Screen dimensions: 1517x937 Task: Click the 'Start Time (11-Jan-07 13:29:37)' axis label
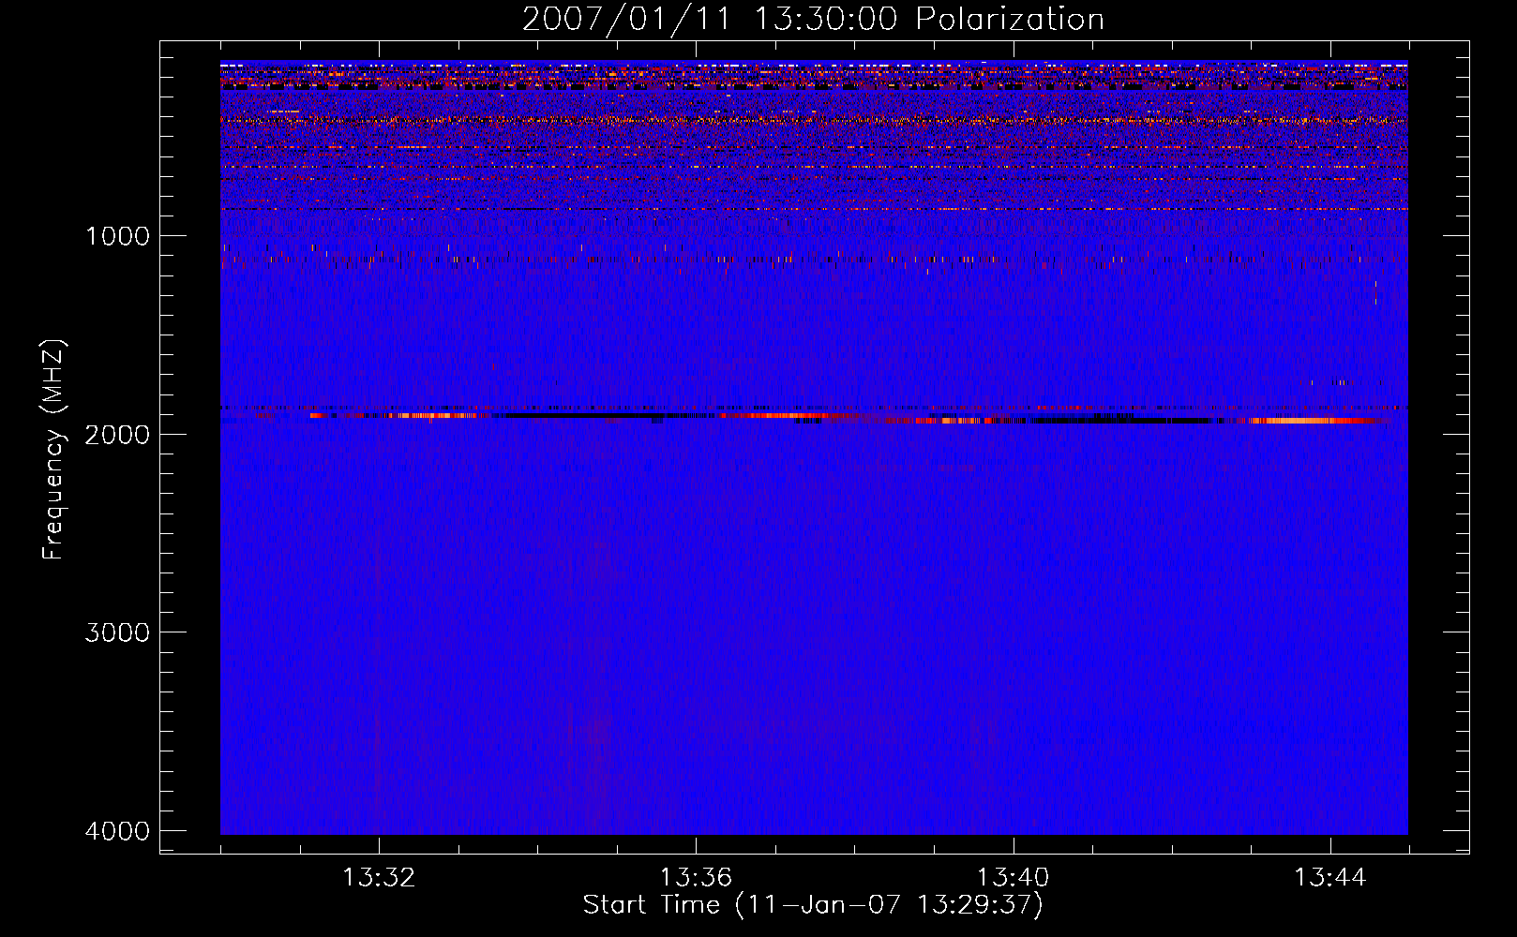tap(813, 905)
